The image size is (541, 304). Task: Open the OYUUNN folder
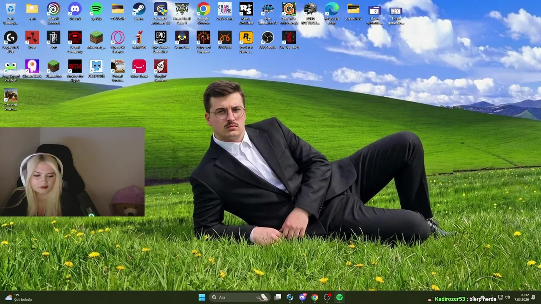coord(117,12)
